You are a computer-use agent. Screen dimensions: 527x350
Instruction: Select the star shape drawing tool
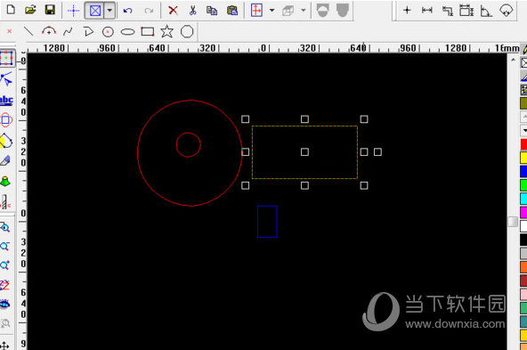click(x=166, y=31)
